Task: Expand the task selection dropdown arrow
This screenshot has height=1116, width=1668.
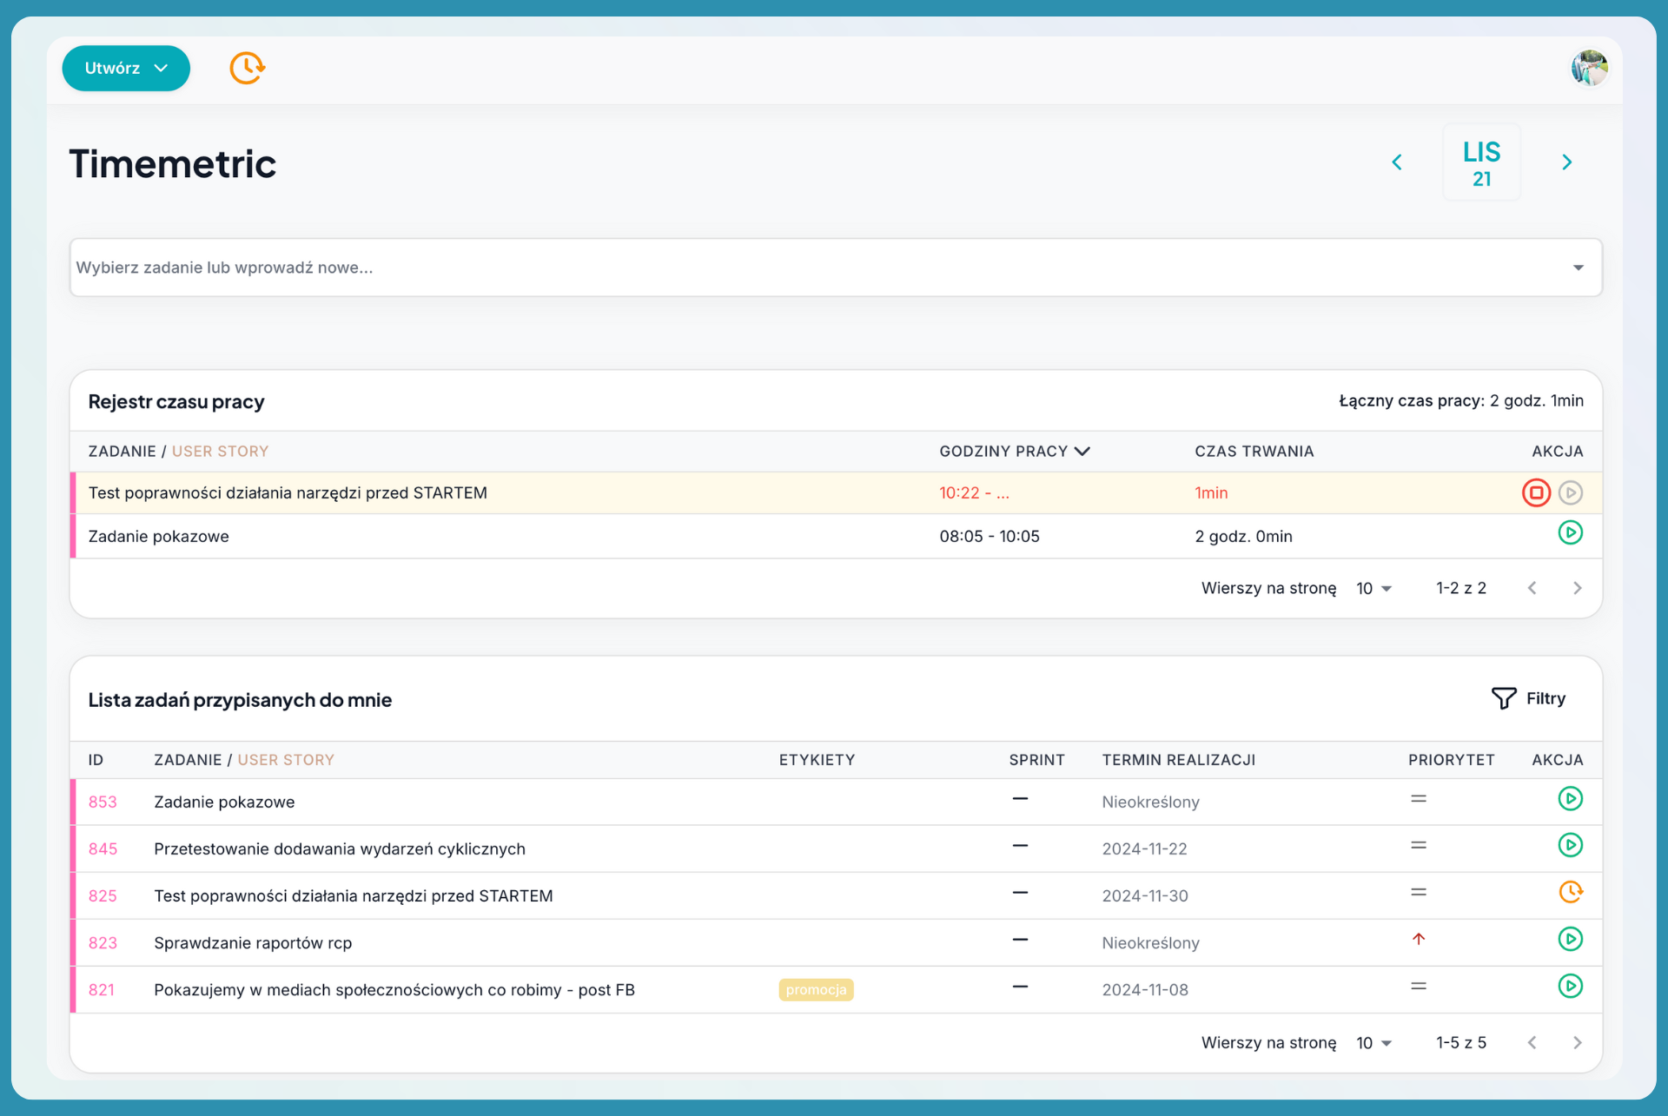Action: click(x=1578, y=267)
